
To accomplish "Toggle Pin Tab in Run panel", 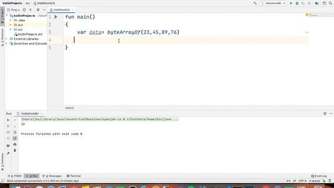I will 8,153.
